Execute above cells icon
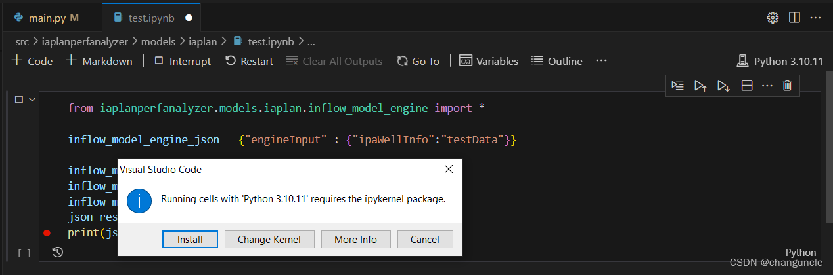 700,85
